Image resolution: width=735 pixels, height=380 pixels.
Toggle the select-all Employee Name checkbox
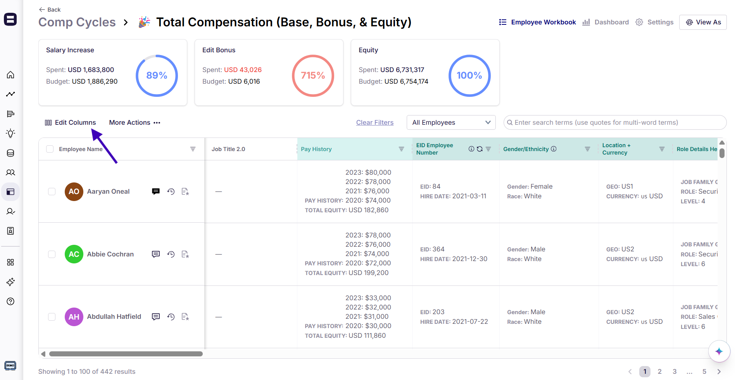[x=50, y=149]
